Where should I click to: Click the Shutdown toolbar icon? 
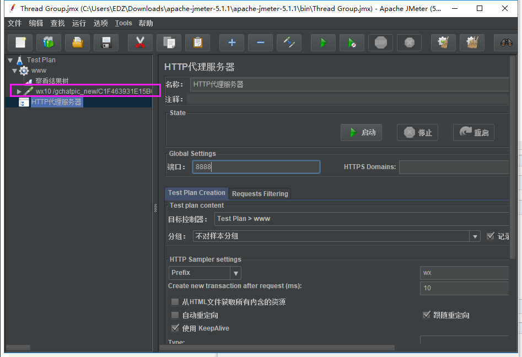(x=409, y=42)
